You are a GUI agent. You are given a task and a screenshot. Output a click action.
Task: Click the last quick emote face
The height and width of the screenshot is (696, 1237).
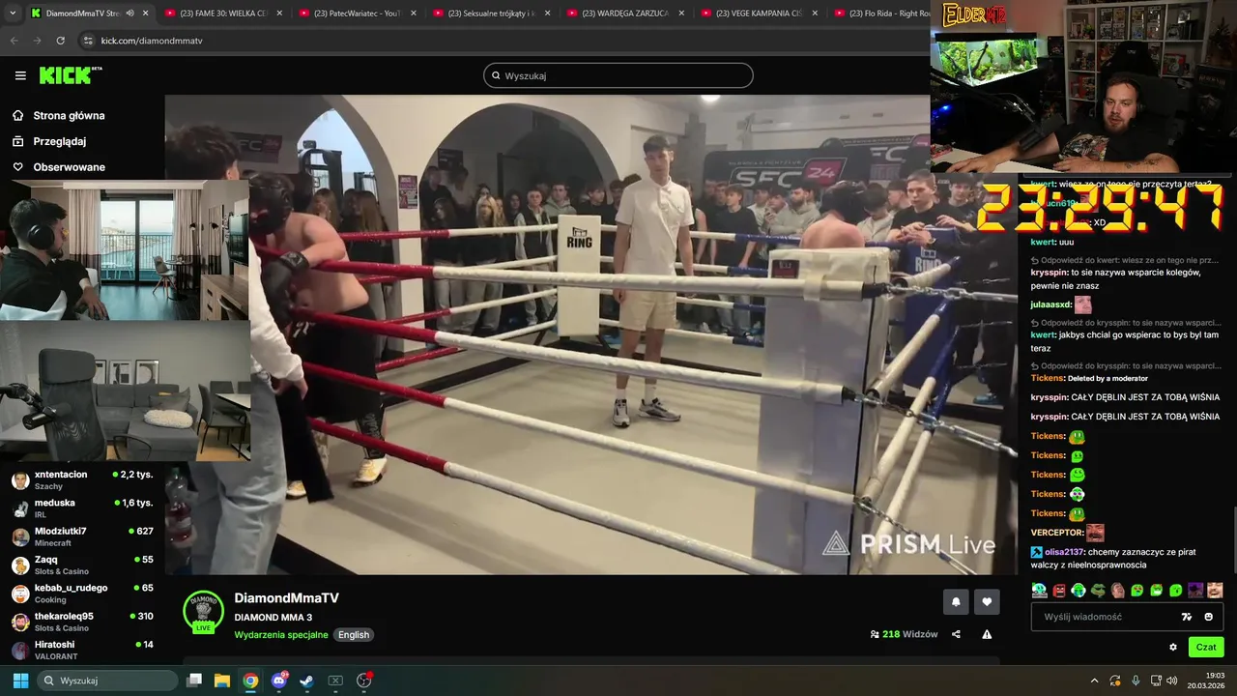click(1215, 590)
